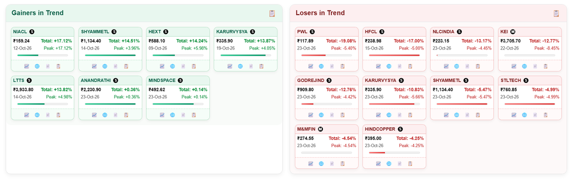Image resolution: width=573 pixels, height=180 pixels.
Task: Click the HFCL trend progress bar
Action: click(394, 55)
